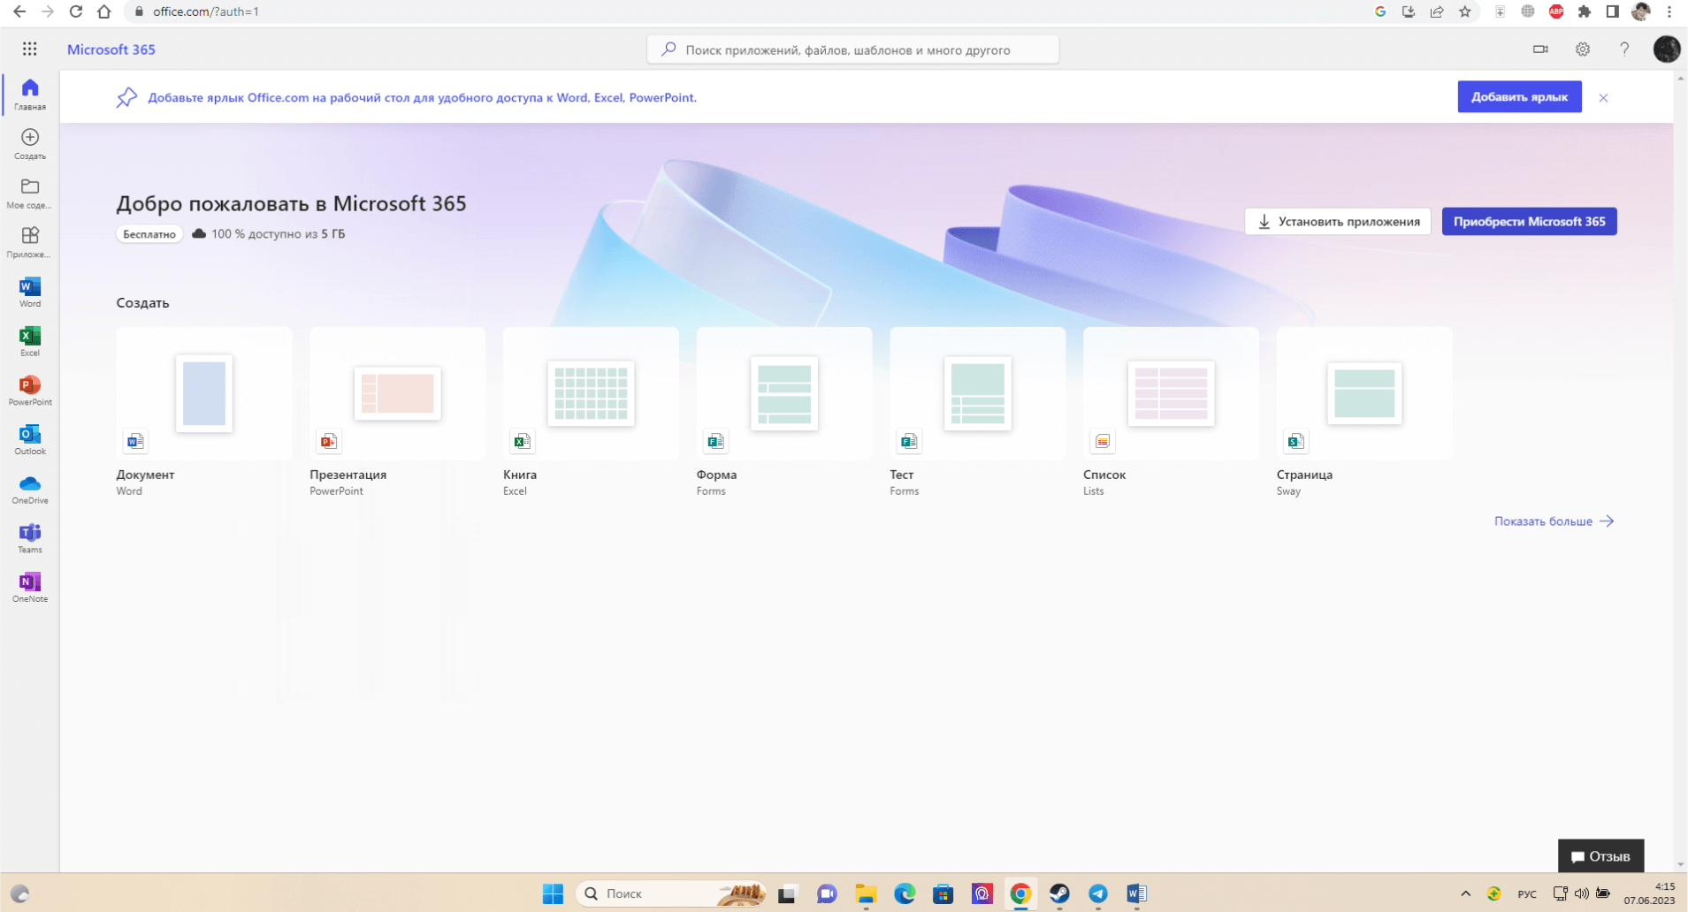This screenshot has width=1688, height=912.
Task: Open OneDrive in the sidebar
Action: click(x=30, y=489)
